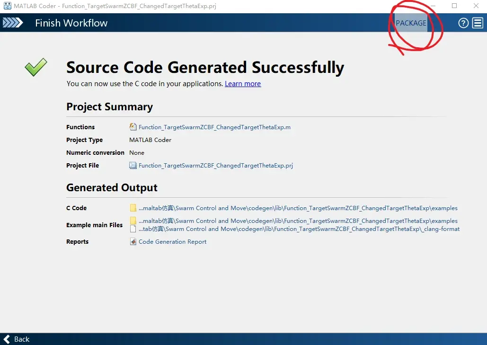Screen dimensions: 487x345
Task: Click the 'MATLAB Coder' project type value
Action: [x=151, y=140]
